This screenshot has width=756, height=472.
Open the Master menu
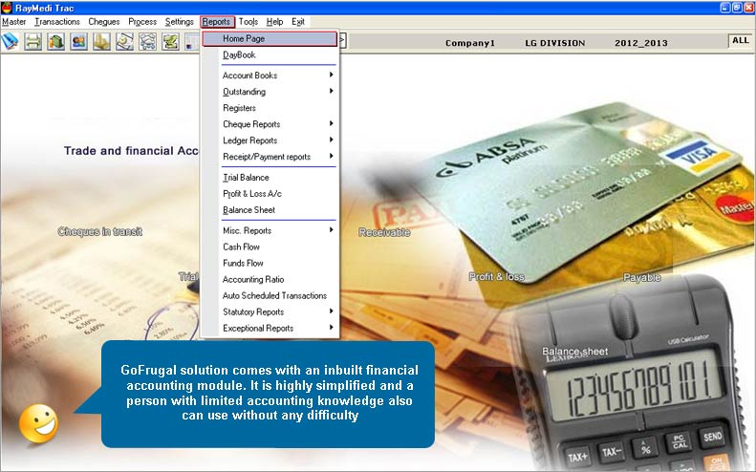pos(14,22)
